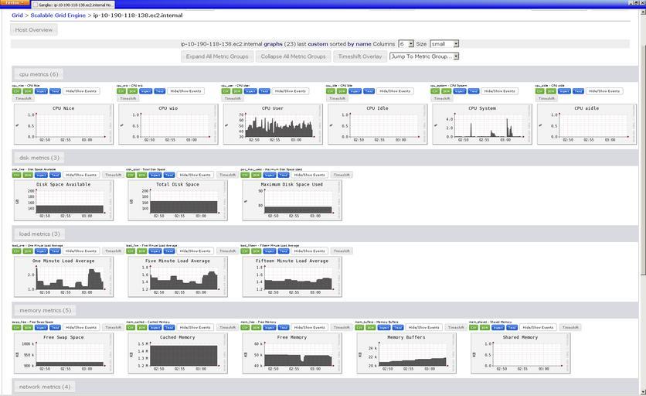The image size is (646, 396).
Task: Open the Size dropdown set to small
Action: point(444,44)
